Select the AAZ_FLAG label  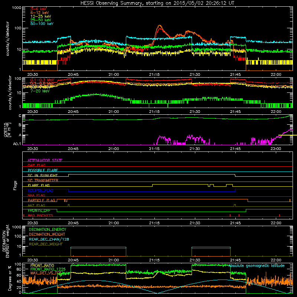click(x=36, y=205)
